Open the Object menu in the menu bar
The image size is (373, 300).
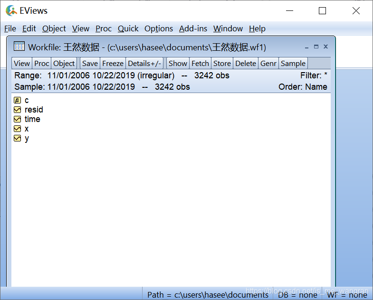point(54,28)
